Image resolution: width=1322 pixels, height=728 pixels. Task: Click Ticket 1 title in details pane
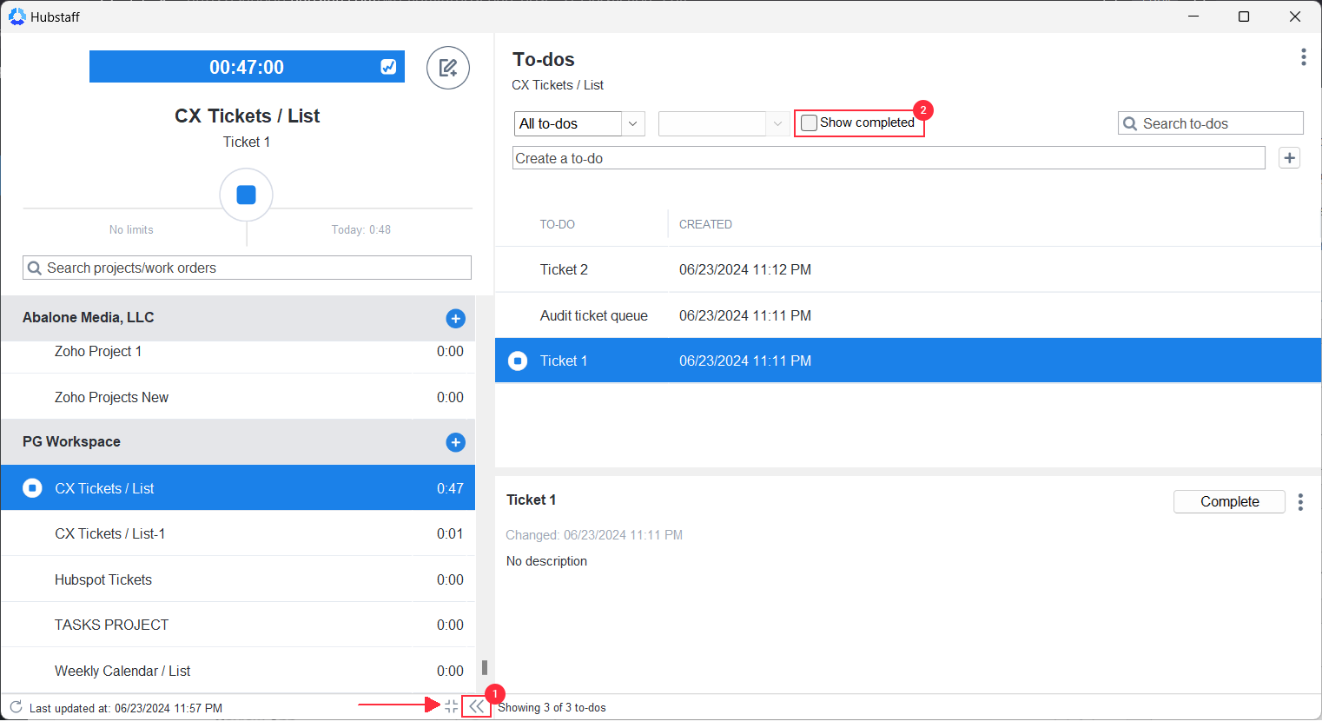531,500
